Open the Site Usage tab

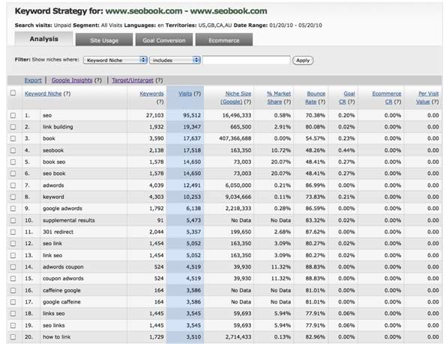tap(104, 40)
